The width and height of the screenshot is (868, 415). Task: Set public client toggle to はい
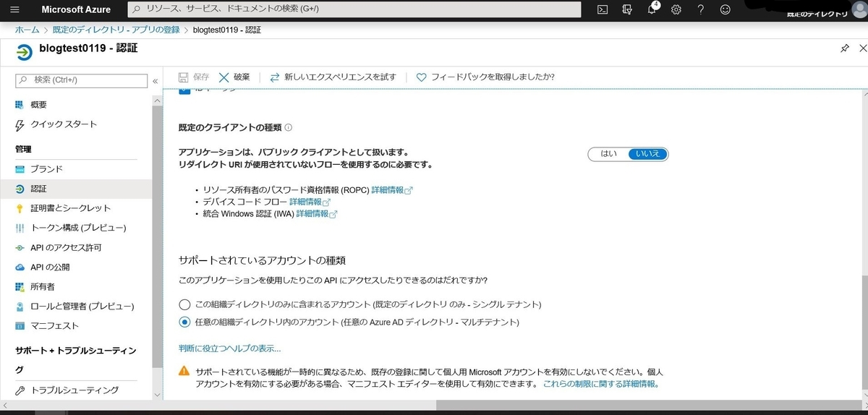click(608, 154)
